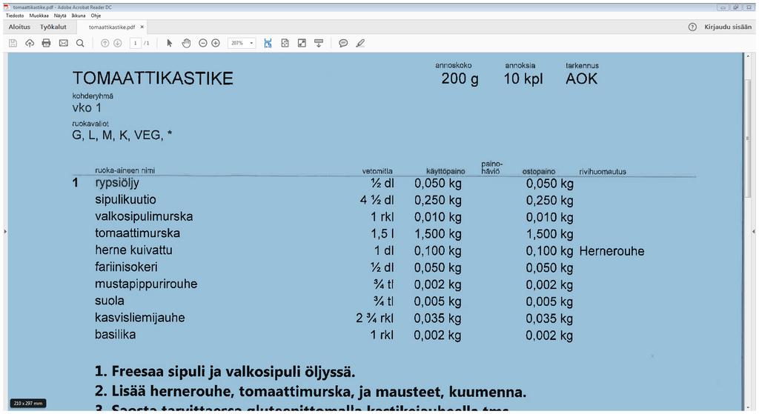Screen dimensions: 759x414
Task: Go to next page arrow
Action: tap(118, 43)
